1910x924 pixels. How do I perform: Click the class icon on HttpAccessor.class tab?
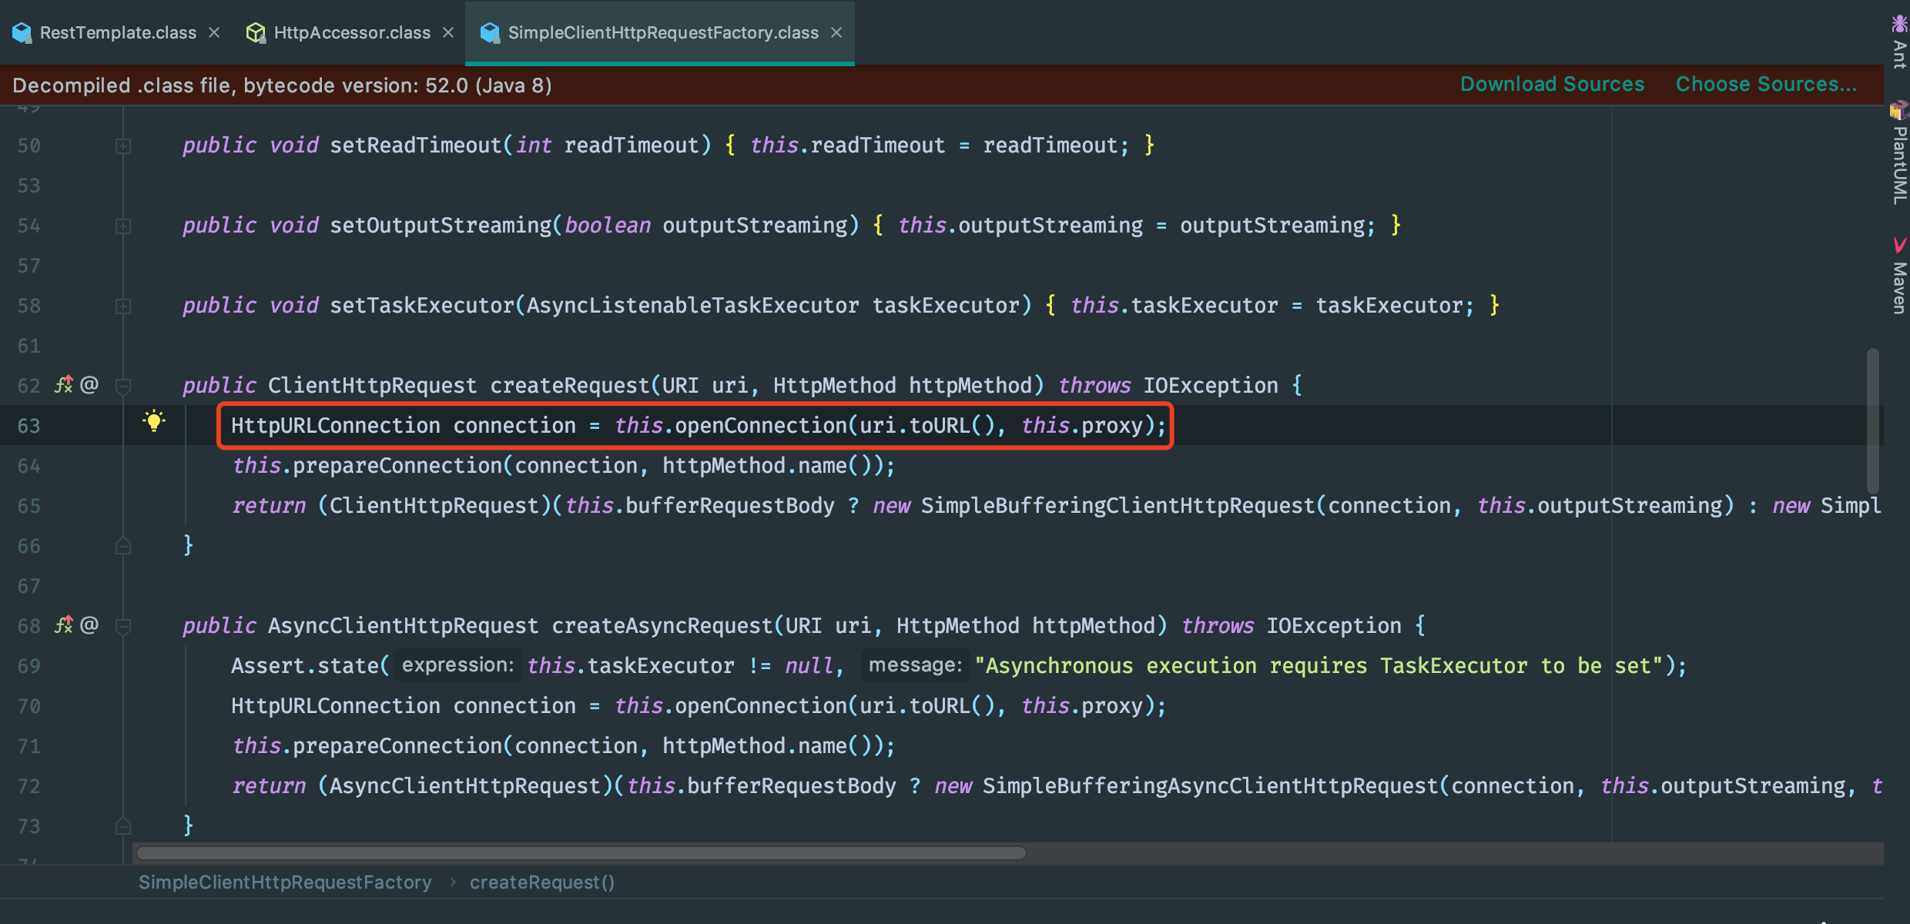point(255,32)
